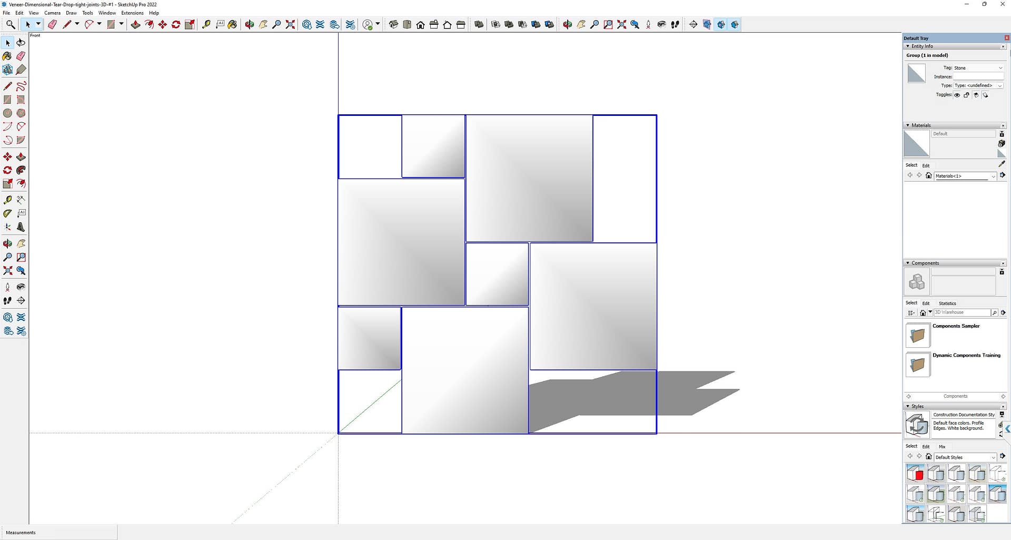Toggle visibility in Entity Info Toggles row
Viewport: 1011px width, 540px height.
[x=957, y=95]
